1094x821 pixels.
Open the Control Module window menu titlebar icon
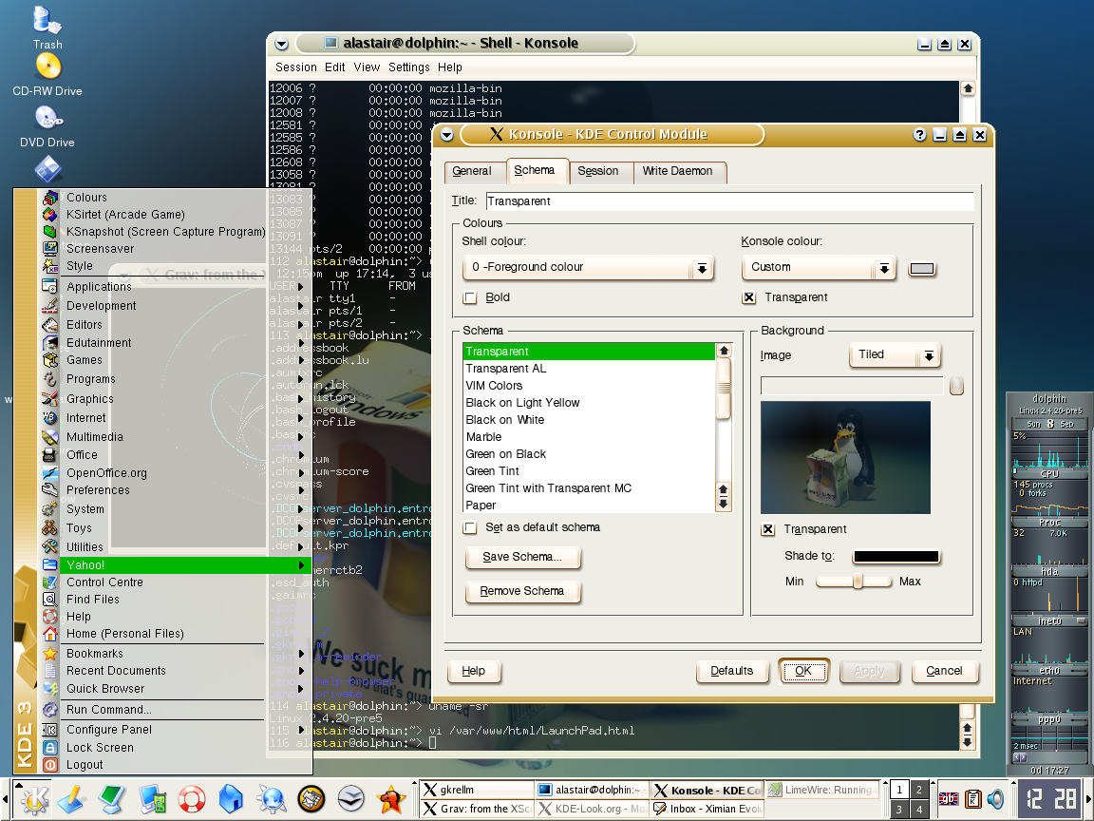coord(447,135)
